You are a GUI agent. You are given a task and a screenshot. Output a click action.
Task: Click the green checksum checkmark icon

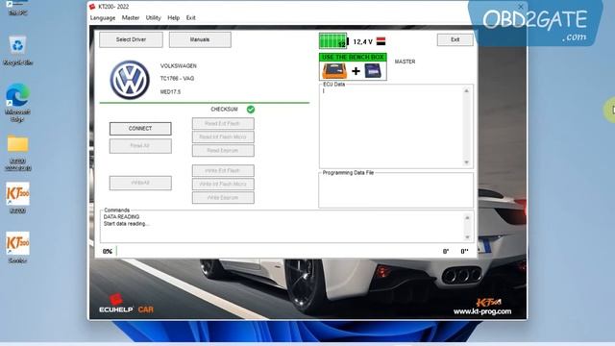[251, 110]
